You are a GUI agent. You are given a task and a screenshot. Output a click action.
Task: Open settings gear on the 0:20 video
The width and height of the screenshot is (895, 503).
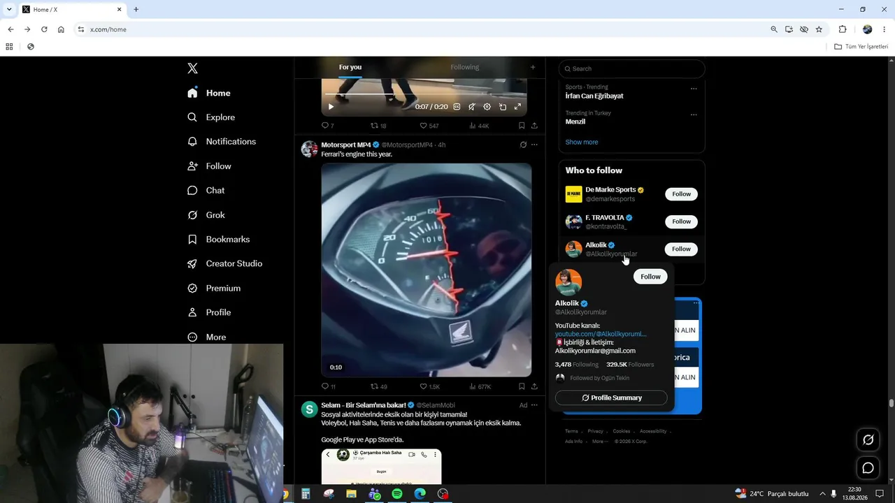click(x=487, y=107)
